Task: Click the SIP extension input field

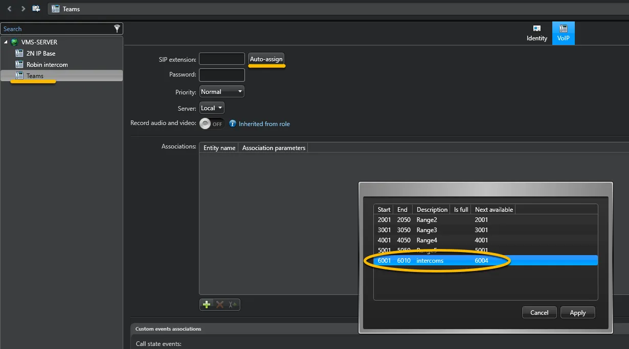Action: 222,59
